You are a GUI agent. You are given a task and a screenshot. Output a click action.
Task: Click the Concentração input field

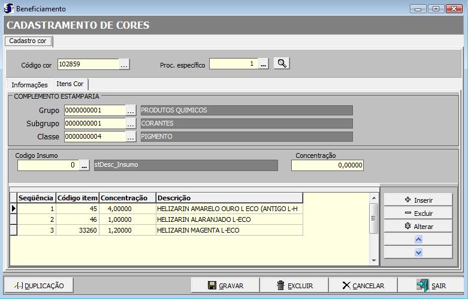pyautogui.click(x=327, y=165)
